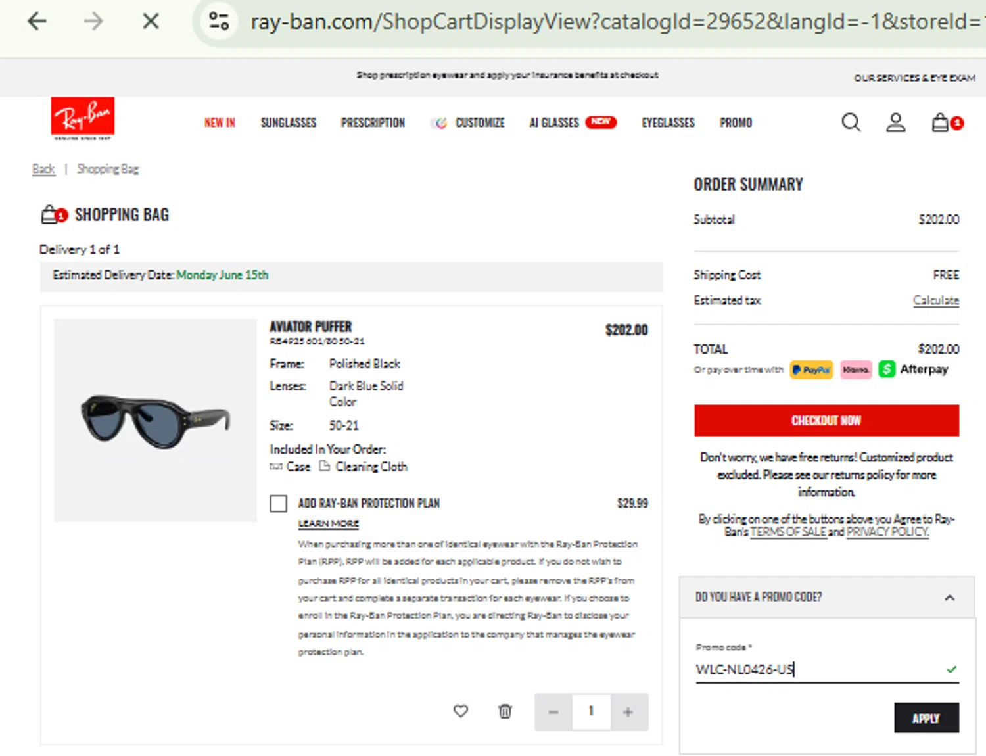Collapse the promo code section chevron
The image size is (986, 756).
pyautogui.click(x=949, y=598)
